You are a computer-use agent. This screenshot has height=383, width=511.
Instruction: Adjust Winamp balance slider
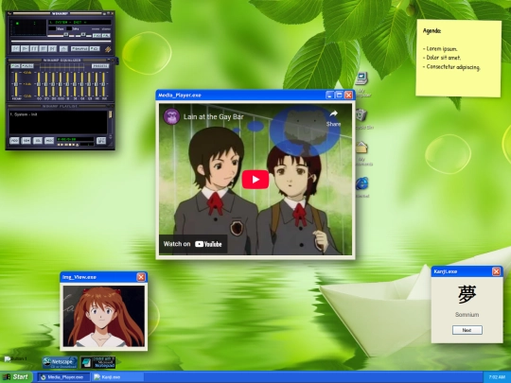coord(83,35)
